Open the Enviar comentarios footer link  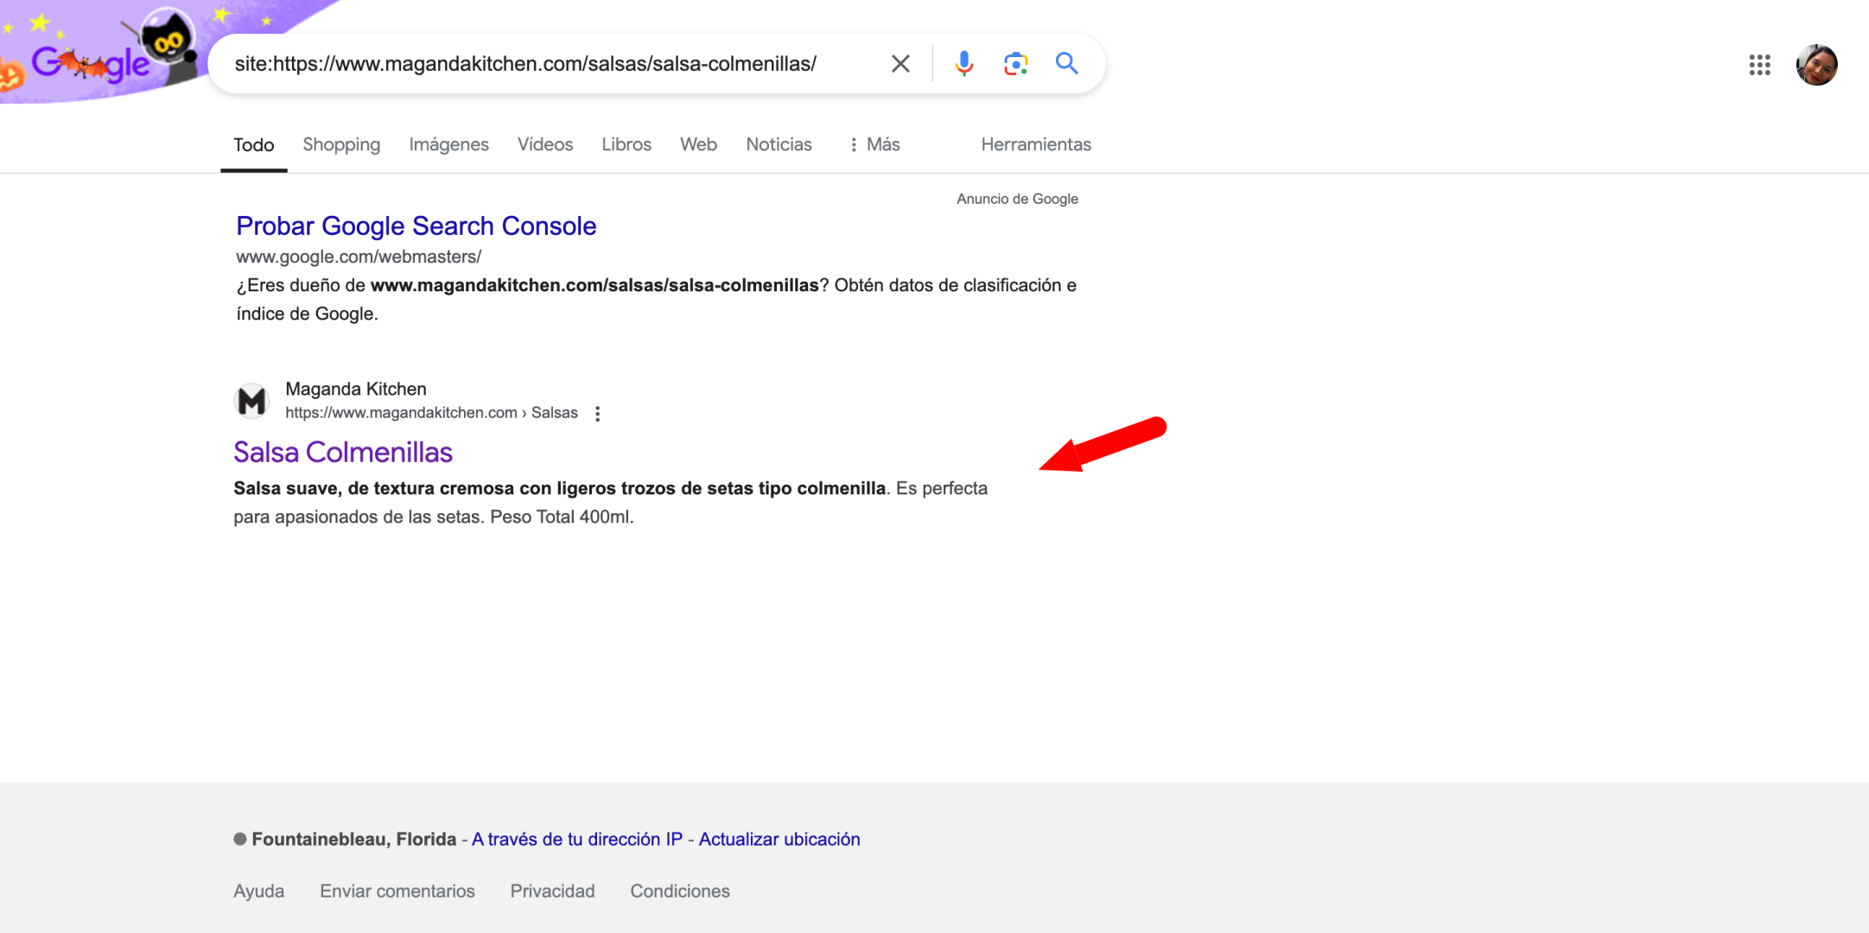(397, 892)
